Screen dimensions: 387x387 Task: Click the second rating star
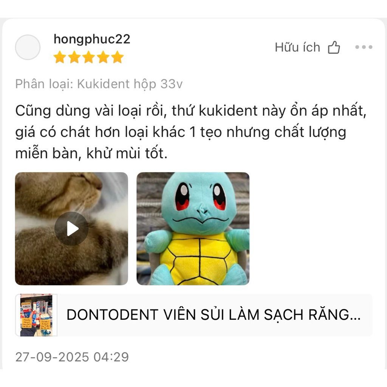click(x=74, y=57)
